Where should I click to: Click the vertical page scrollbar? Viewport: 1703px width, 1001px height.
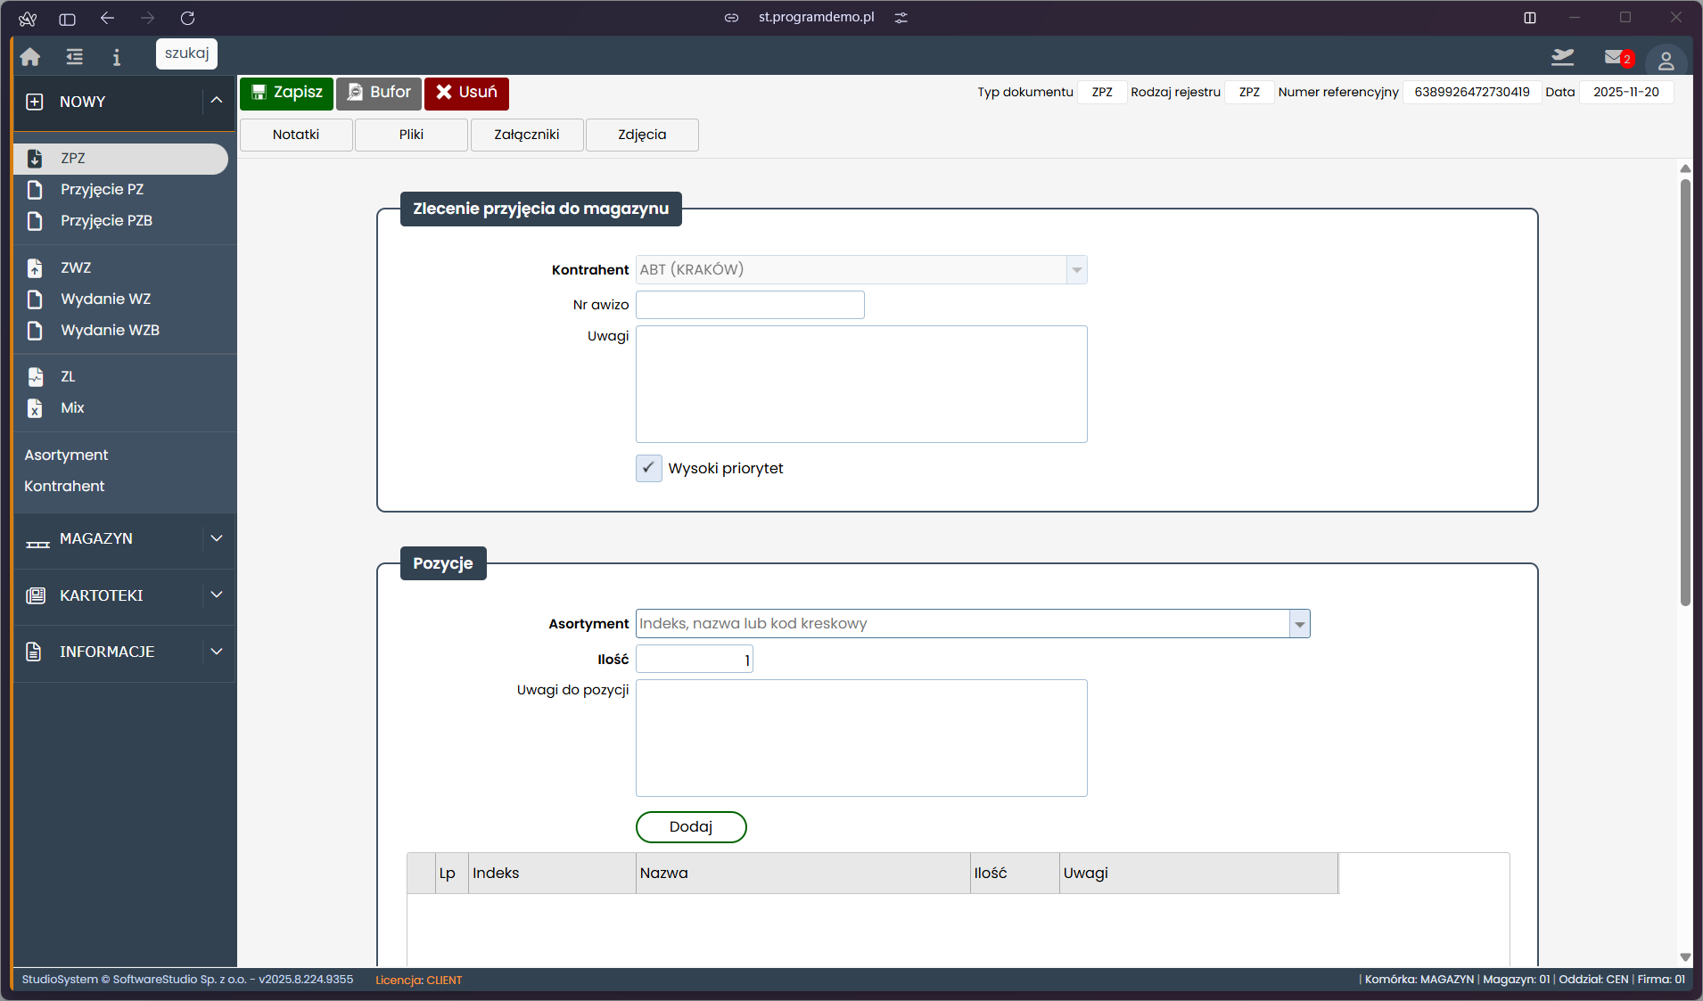coord(1684,392)
